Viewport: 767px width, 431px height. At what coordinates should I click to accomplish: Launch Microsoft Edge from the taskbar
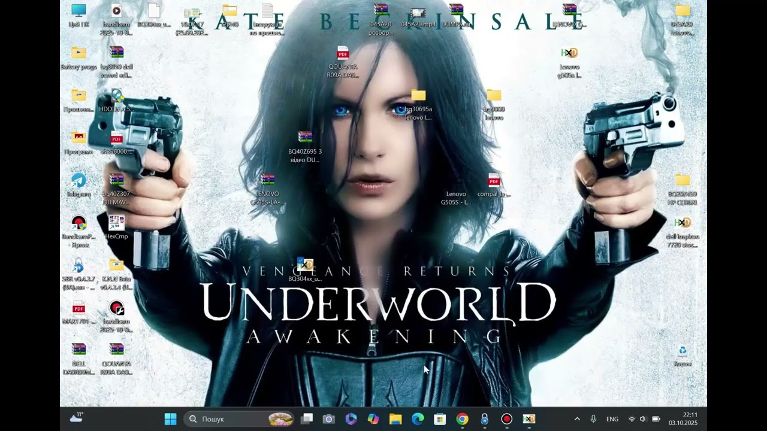[418, 419]
